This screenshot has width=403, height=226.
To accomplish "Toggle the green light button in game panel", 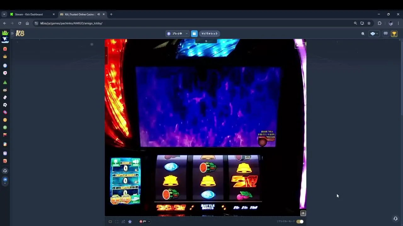I will (x=116, y=162).
